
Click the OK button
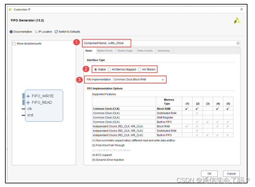[x=209, y=174]
